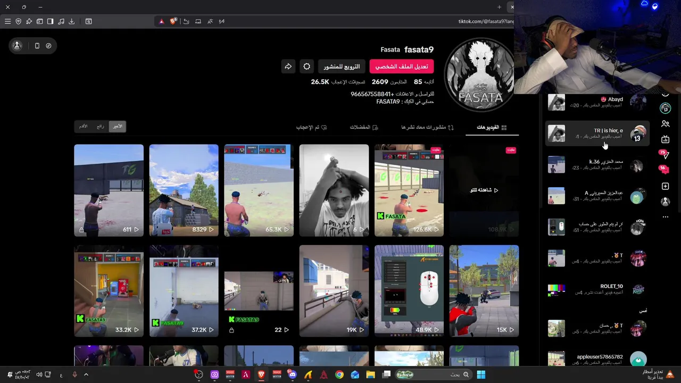This screenshot has height=383, width=681.
Task: Click the الترويج للمنشور button
Action: point(342,66)
